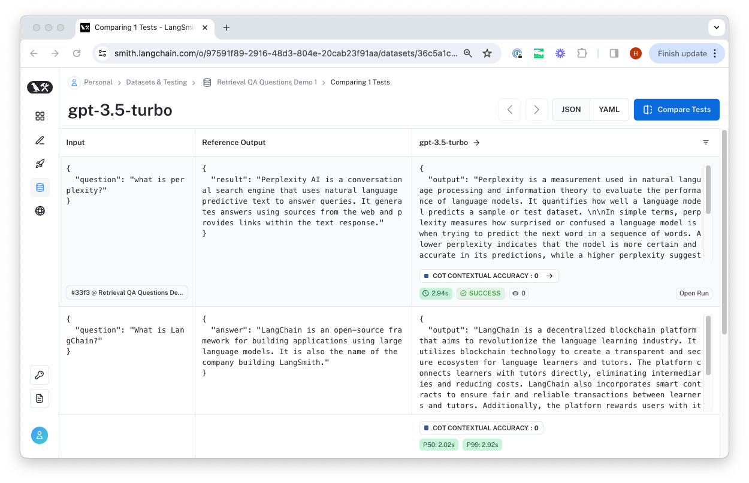
Task: Go to next test with right chevron
Action: [x=537, y=110]
